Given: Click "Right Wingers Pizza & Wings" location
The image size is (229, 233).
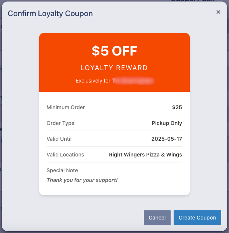Looking at the screenshot, I should coord(145,155).
